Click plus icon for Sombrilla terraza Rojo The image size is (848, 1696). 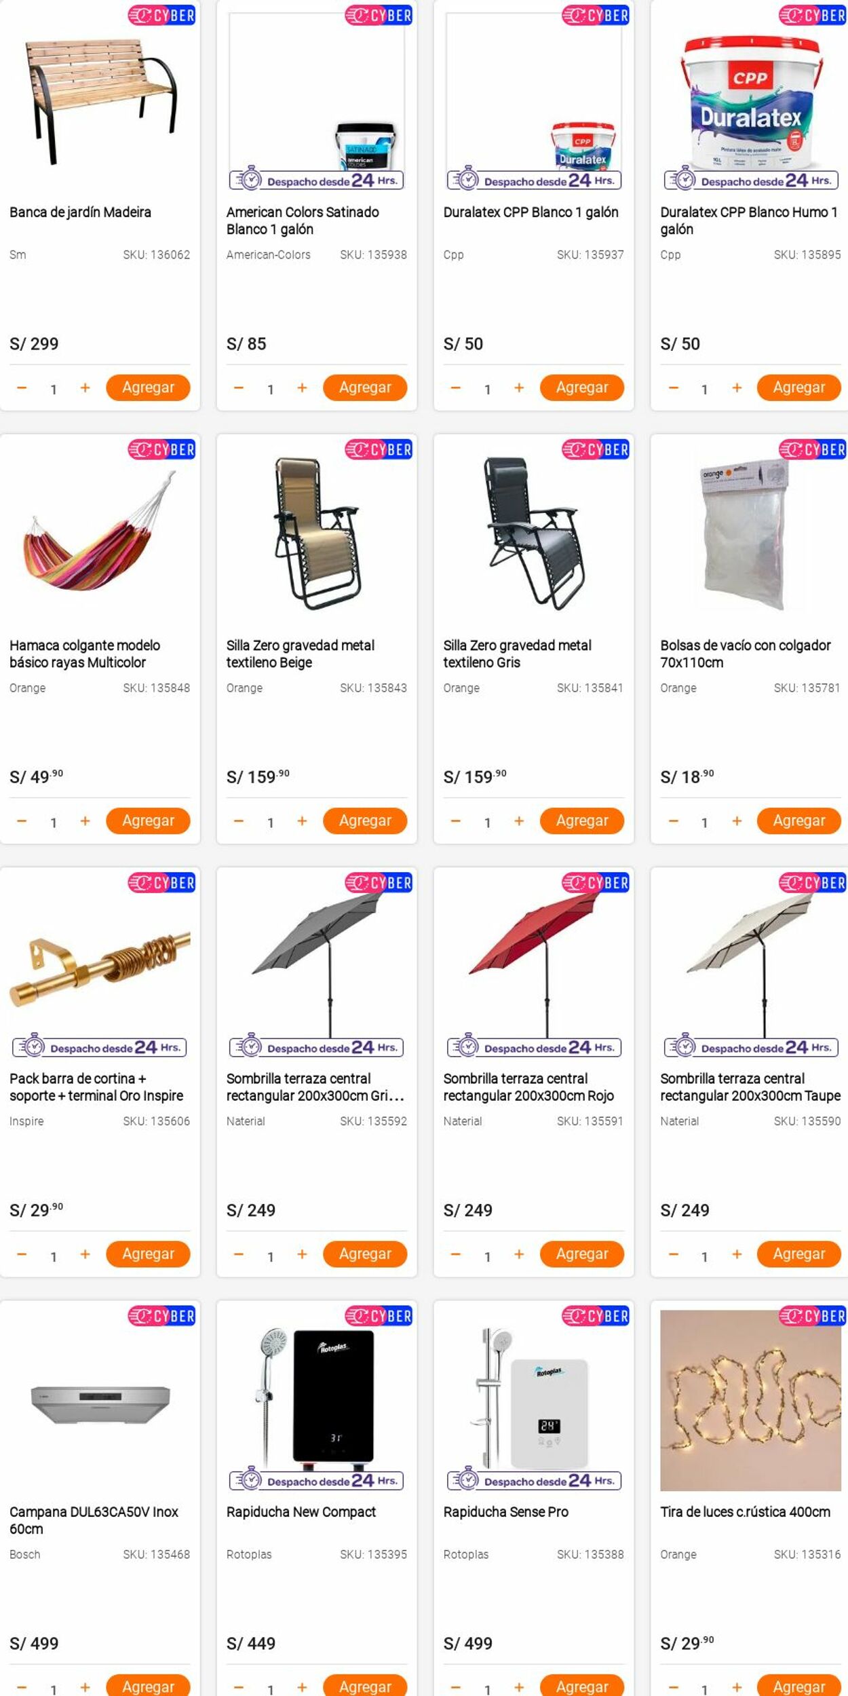point(519,1254)
